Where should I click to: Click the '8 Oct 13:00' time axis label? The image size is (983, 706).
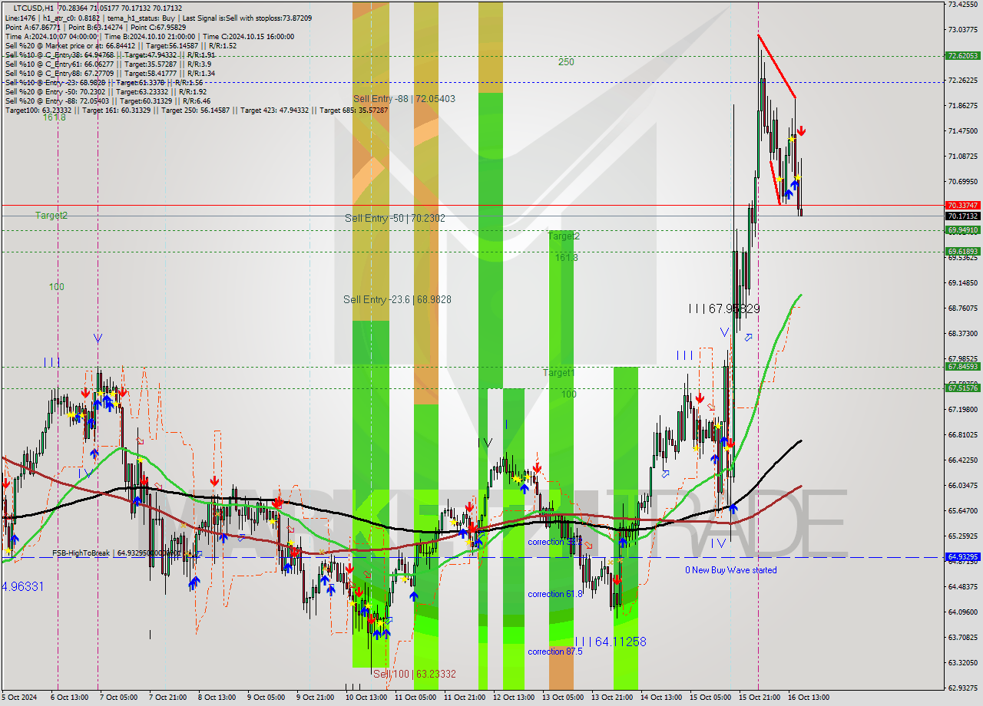click(x=217, y=698)
